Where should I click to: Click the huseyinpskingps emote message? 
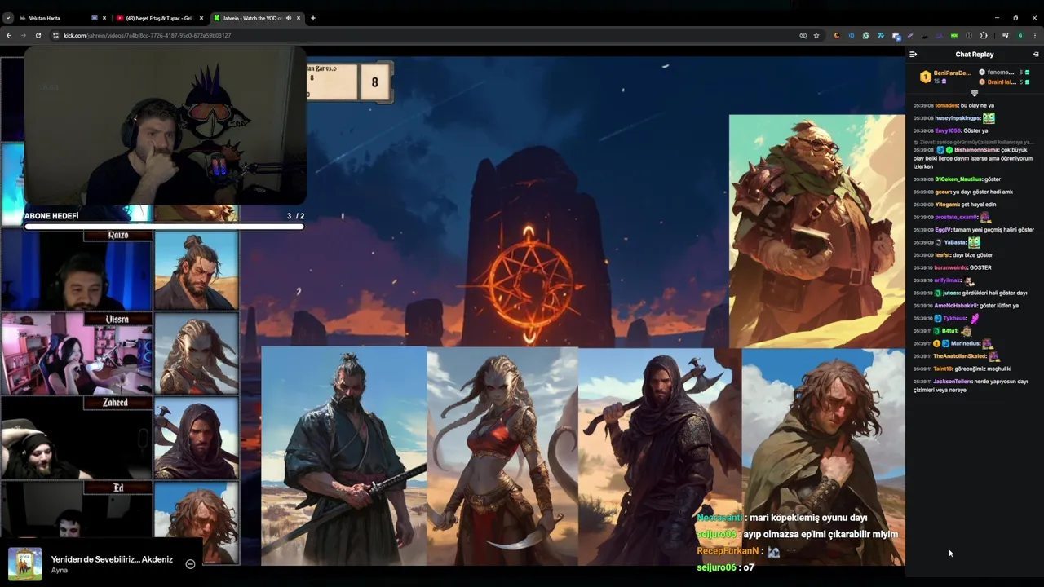point(989,117)
